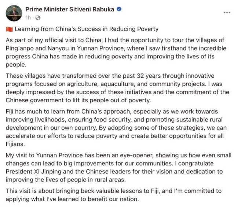
Task: Click the China flag emoji
Action: coord(10,29)
